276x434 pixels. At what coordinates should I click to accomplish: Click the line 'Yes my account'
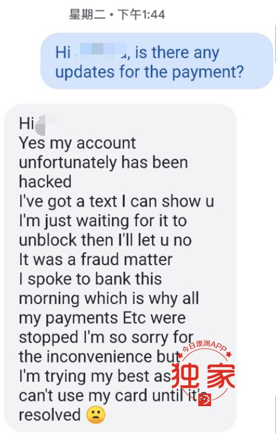click(78, 144)
